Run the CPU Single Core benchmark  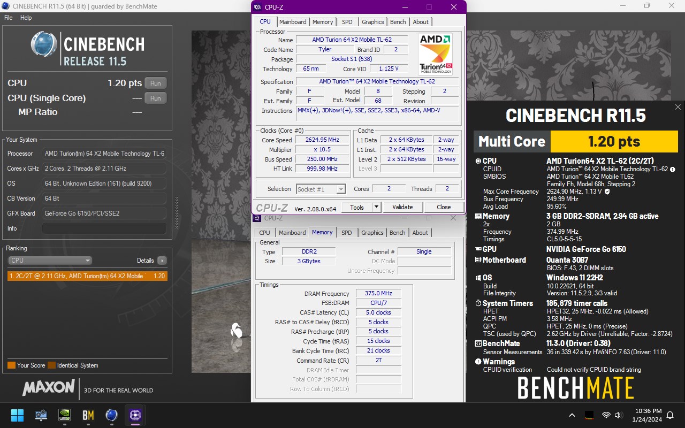pyautogui.click(x=156, y=98)
